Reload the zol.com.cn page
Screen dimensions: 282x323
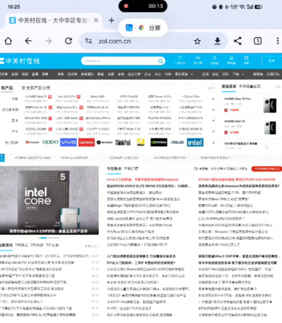click(x=68, y=41)
